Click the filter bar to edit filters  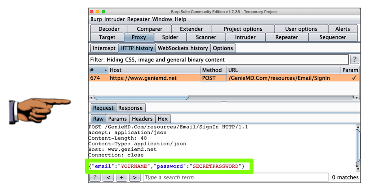pos(218,60)
